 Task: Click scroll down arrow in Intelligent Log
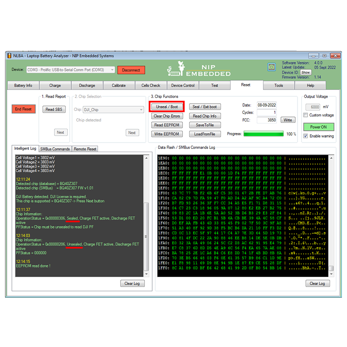coord(146,274)
